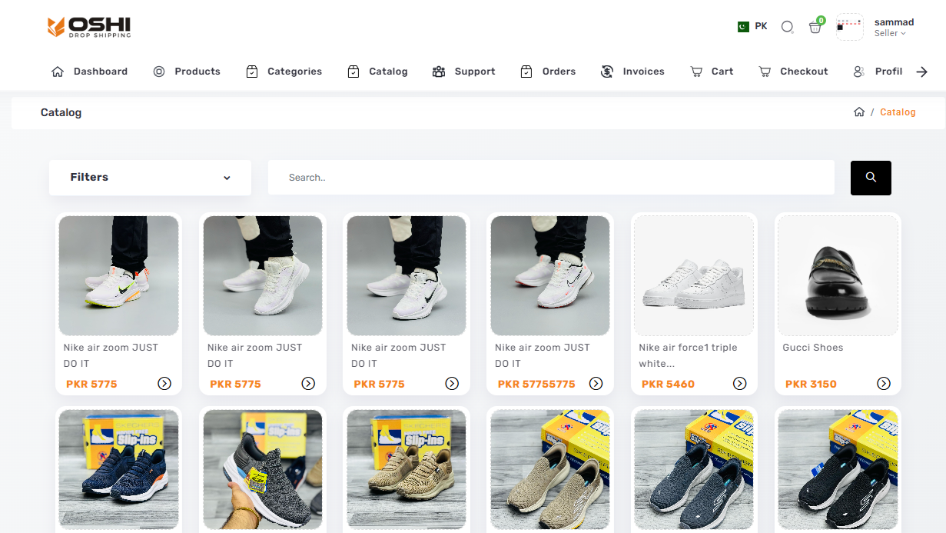Open the white Nike Air Force 1 thumbnail
The height and width of the screenshot is (533, 946).
coord(694,275)
